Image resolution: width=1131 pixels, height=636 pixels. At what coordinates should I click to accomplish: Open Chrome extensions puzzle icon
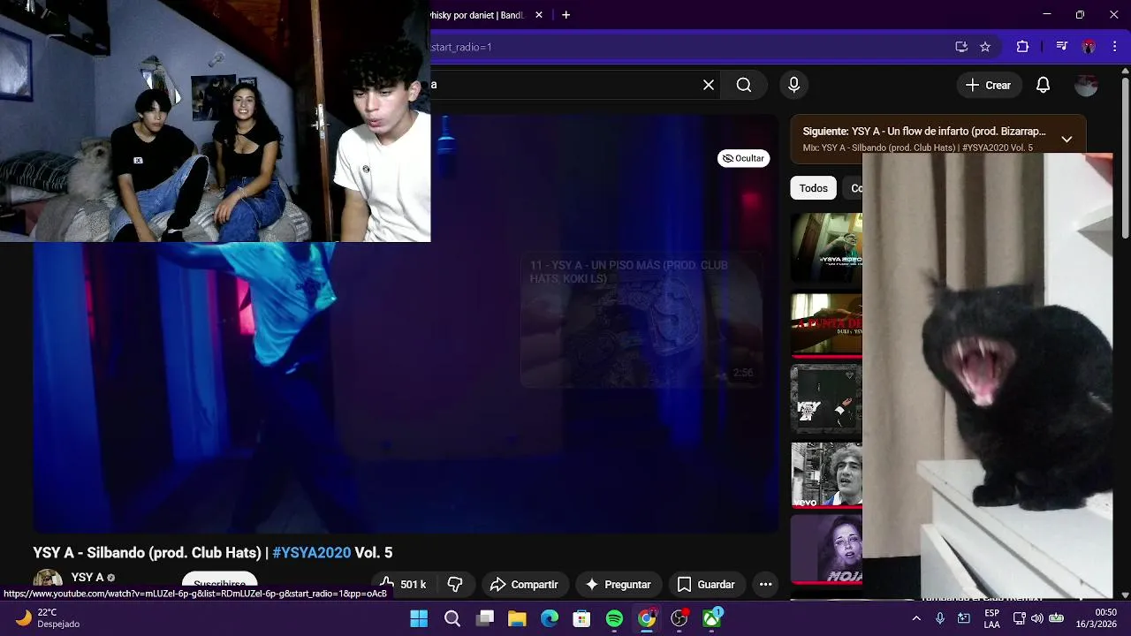tap(1022, 47)
